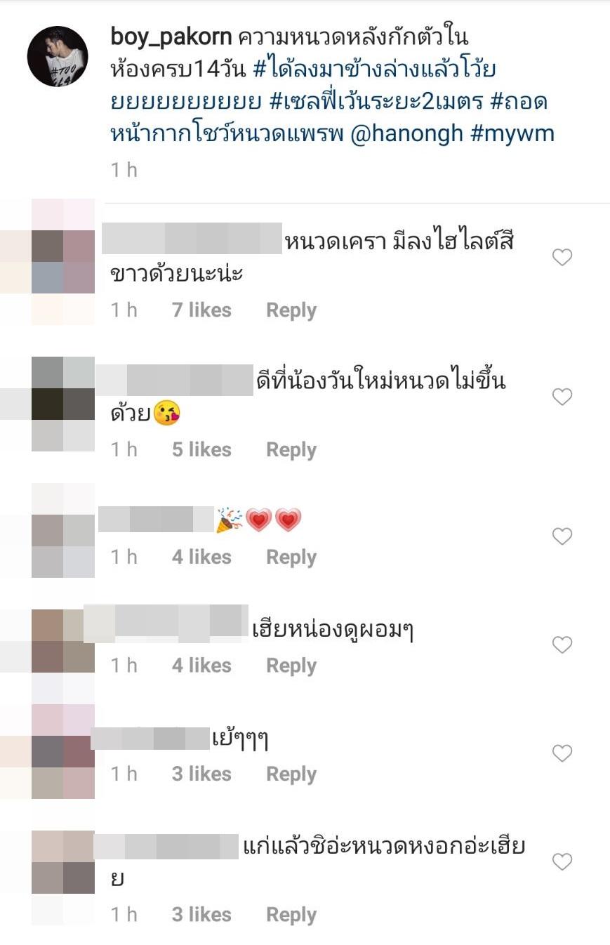Open boy_pakorn's profile picture
Image resolution: width=610 pixels, height=945 pixels.
[58, 57]
